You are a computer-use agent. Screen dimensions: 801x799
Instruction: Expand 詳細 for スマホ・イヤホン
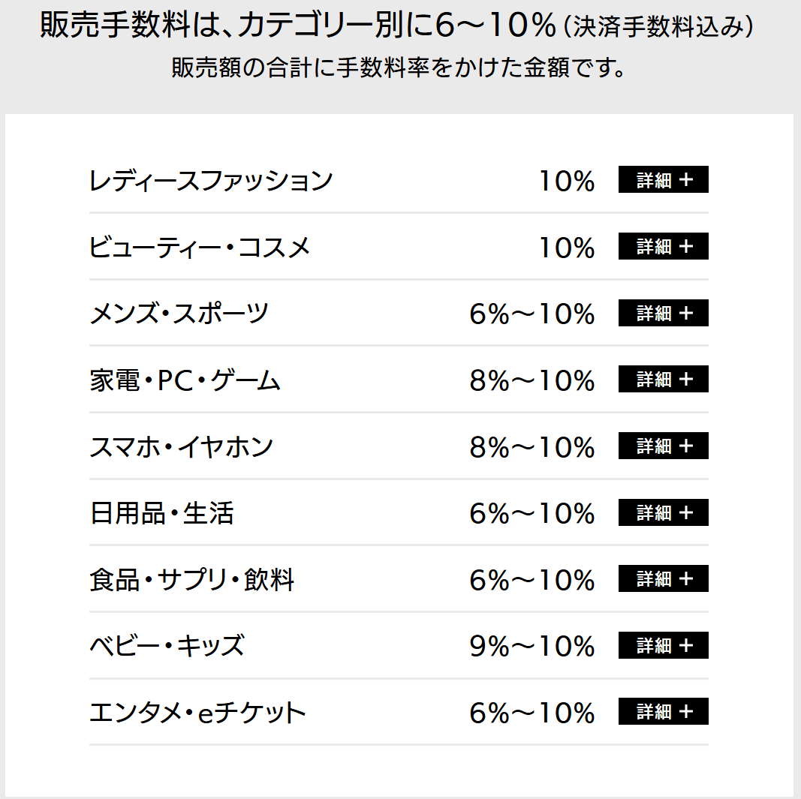(663, 446)
